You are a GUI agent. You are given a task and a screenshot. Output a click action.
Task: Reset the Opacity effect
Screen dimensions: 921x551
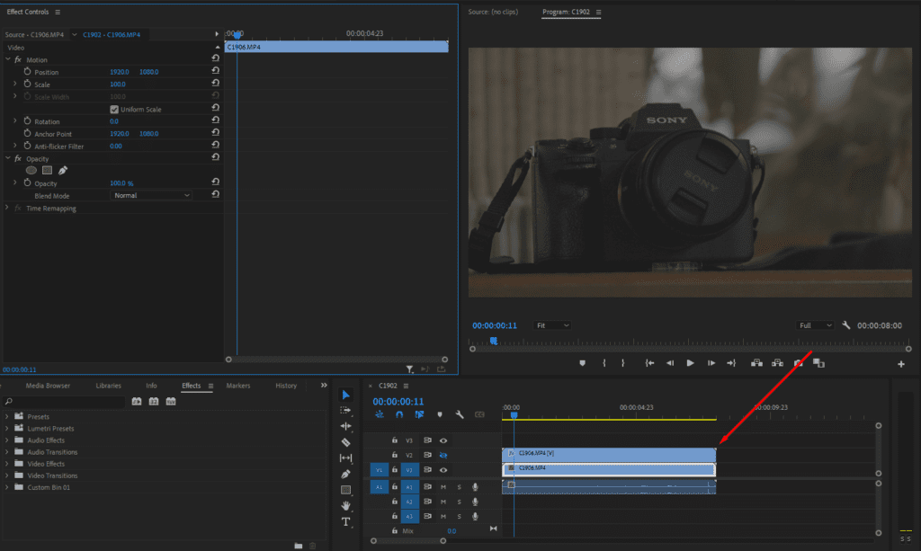tap(216, 157)
